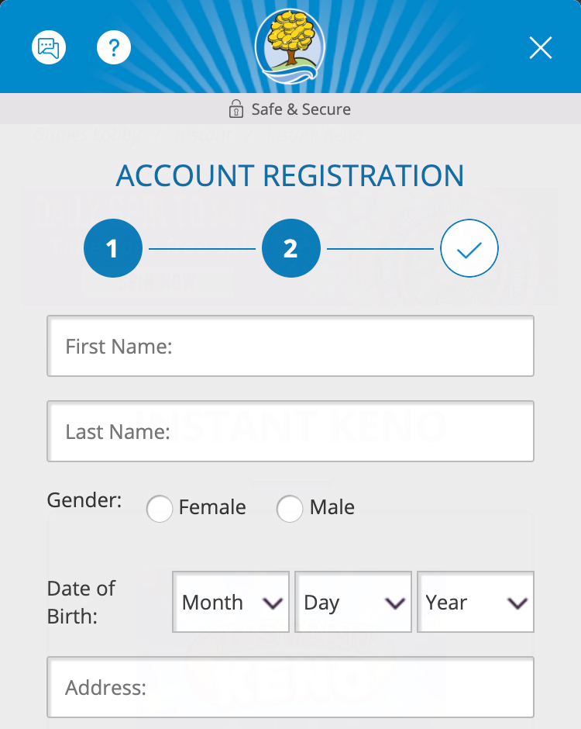Image resolution: width=581 pixels, height=729 pixels.
Task: Go to registration step 1 circle
Action: click(x=113, y=249)
